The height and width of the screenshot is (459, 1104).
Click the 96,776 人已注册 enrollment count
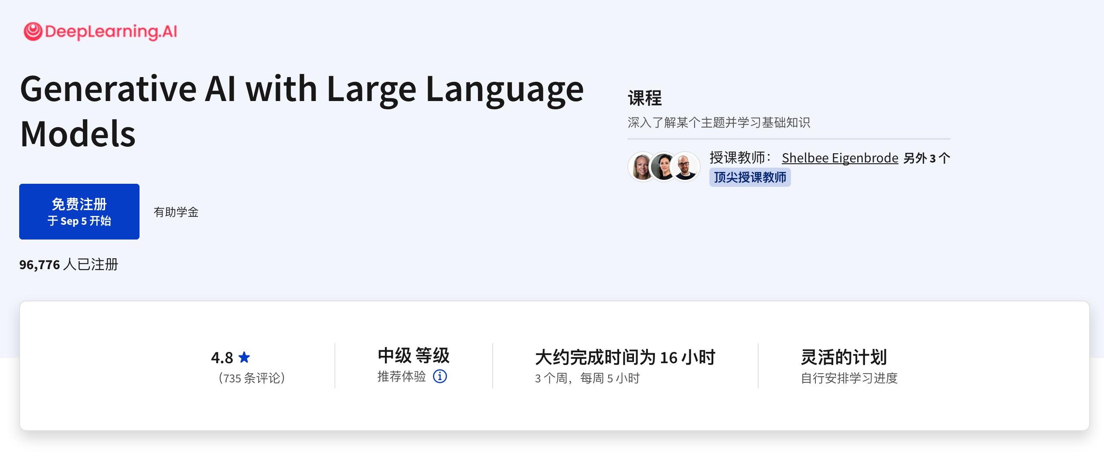69,264
